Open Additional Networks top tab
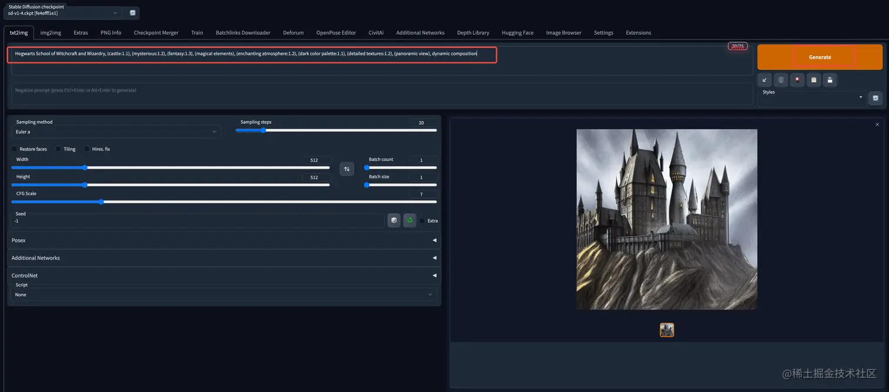This screenshot has width=889, height=392. [x=420, y=33]
